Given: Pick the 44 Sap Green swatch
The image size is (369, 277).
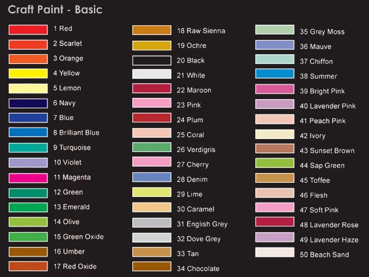Looking at the screenshot, I should coord(275,163).
